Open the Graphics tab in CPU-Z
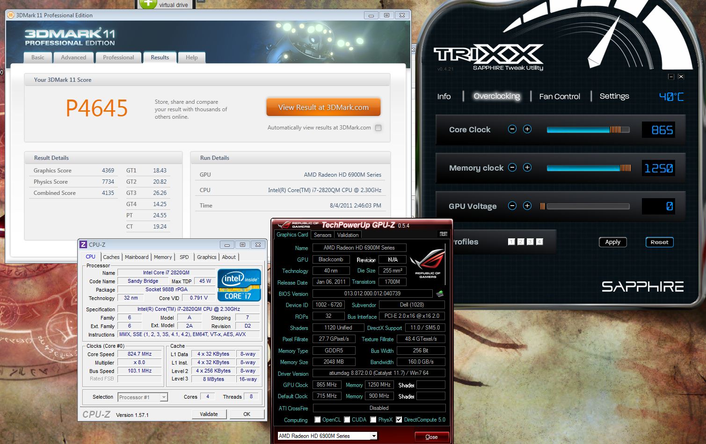706x444 pixels. point(207,257)
